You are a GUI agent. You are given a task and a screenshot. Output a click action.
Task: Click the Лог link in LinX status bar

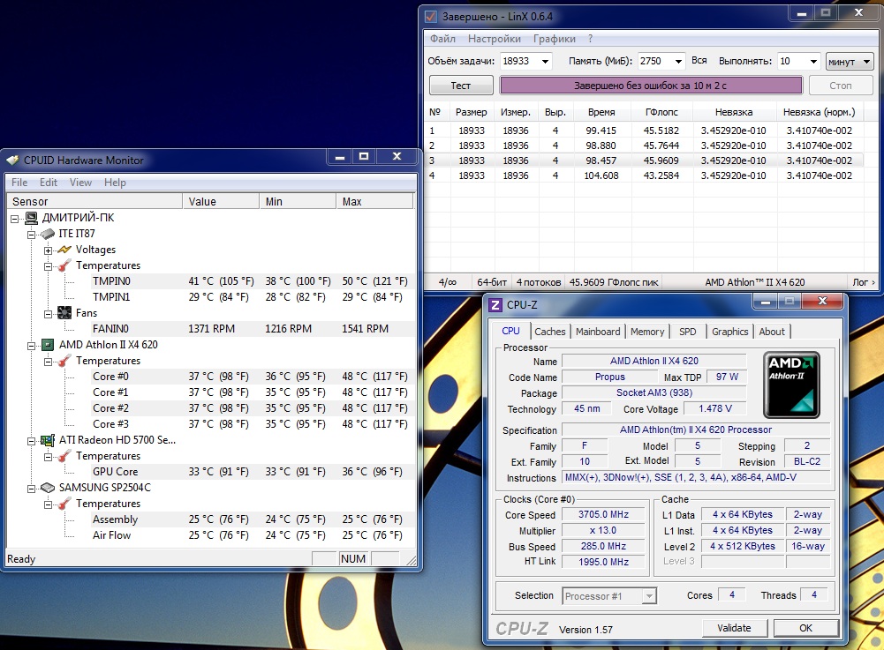[x=863, y=282]
